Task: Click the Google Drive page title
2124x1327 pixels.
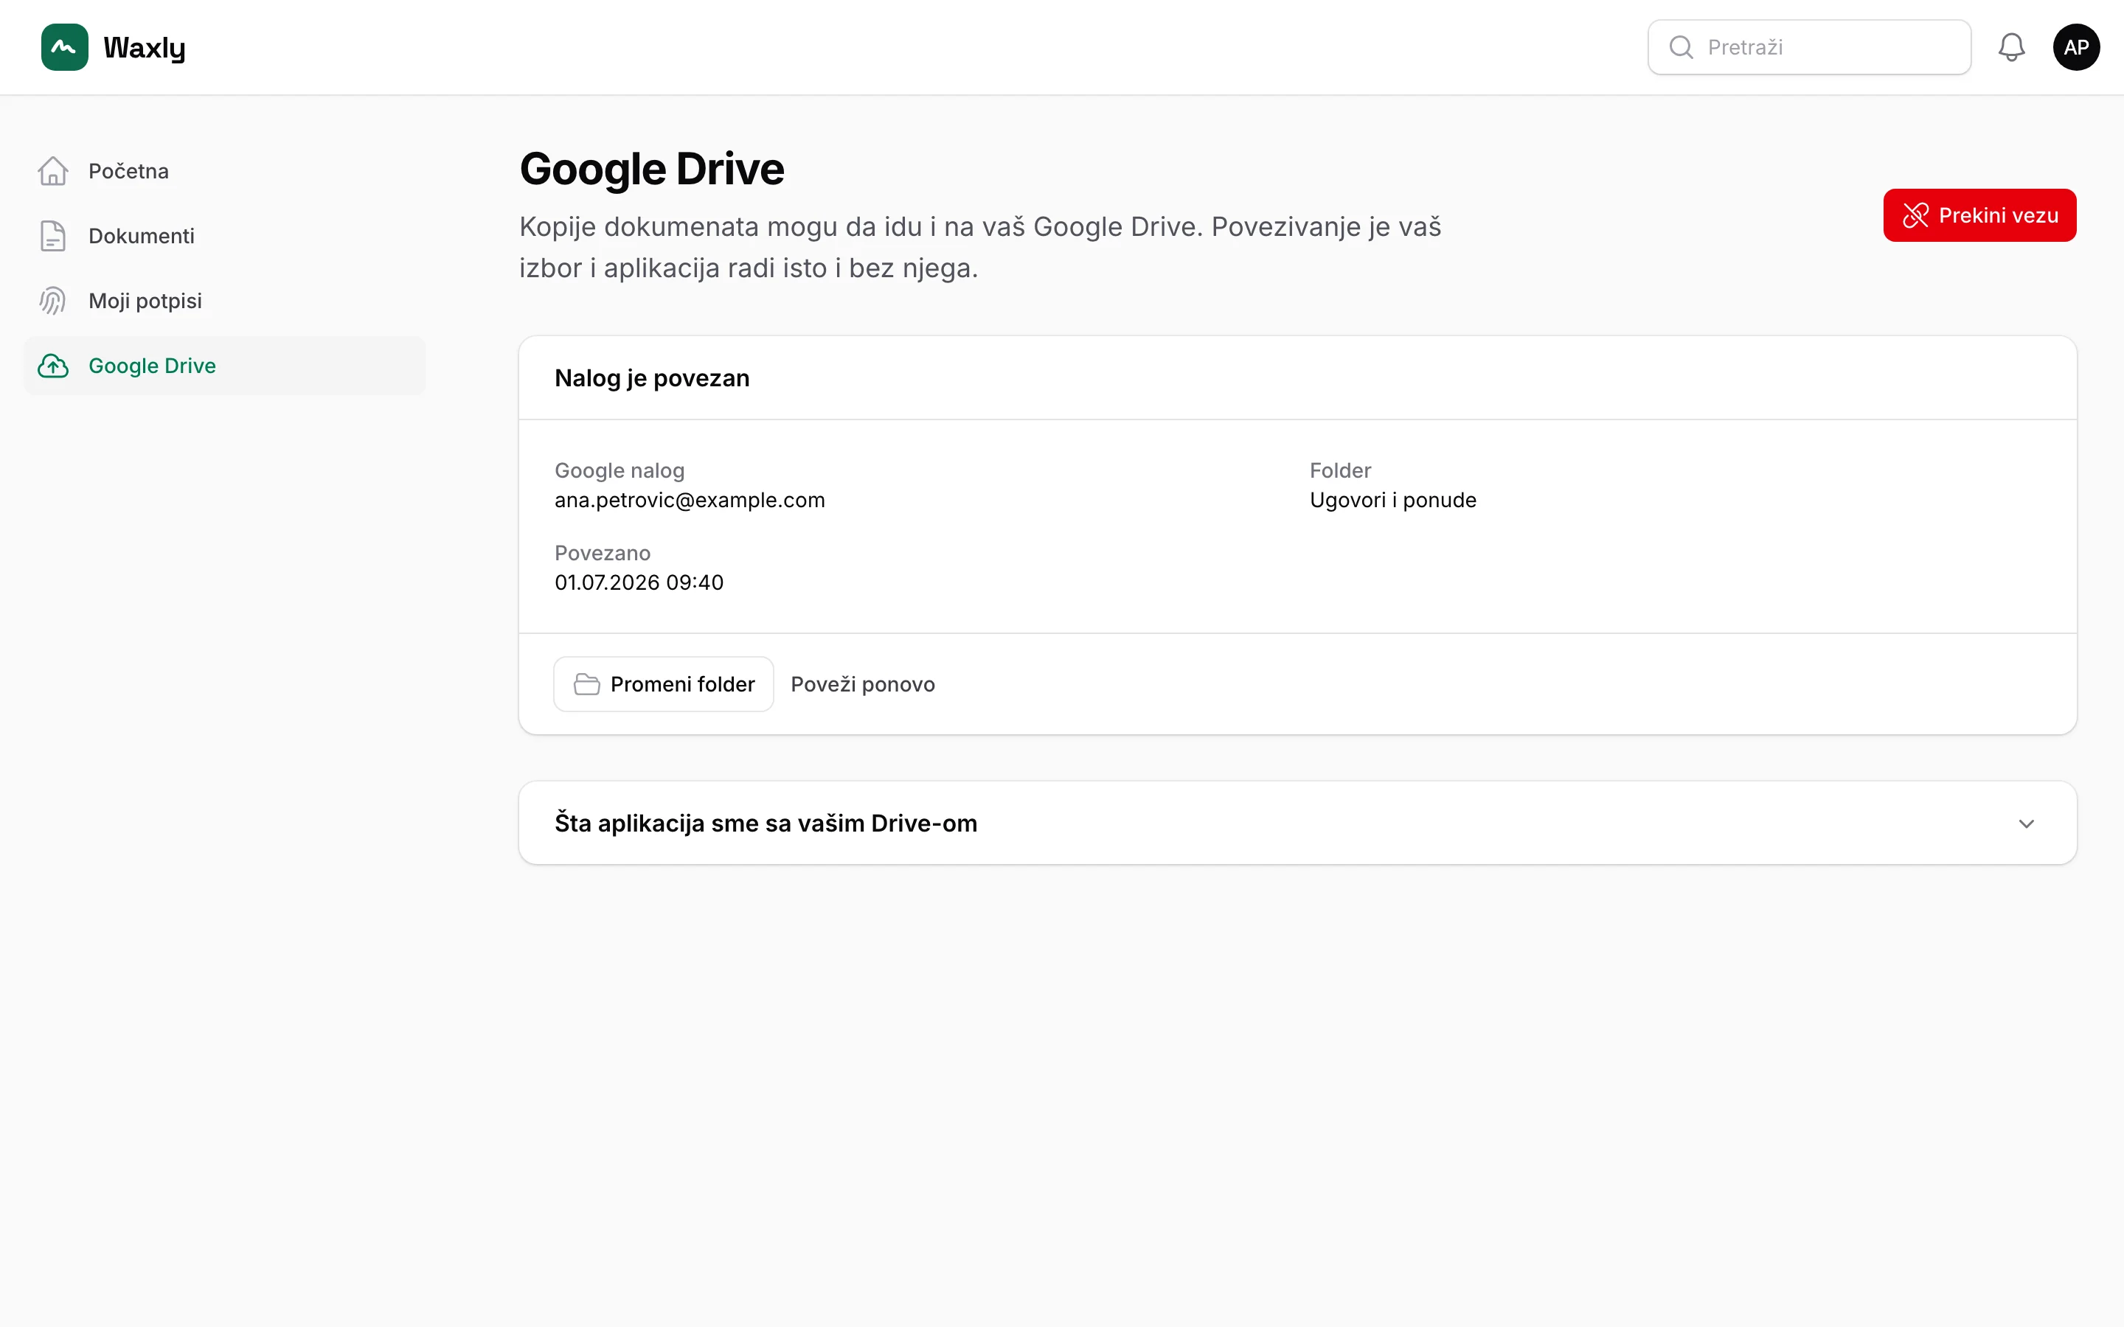Action: click(x=652, y=170)
